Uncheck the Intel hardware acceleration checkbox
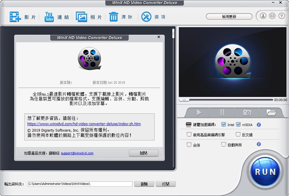The image size is (289, 196). point(224,125)
